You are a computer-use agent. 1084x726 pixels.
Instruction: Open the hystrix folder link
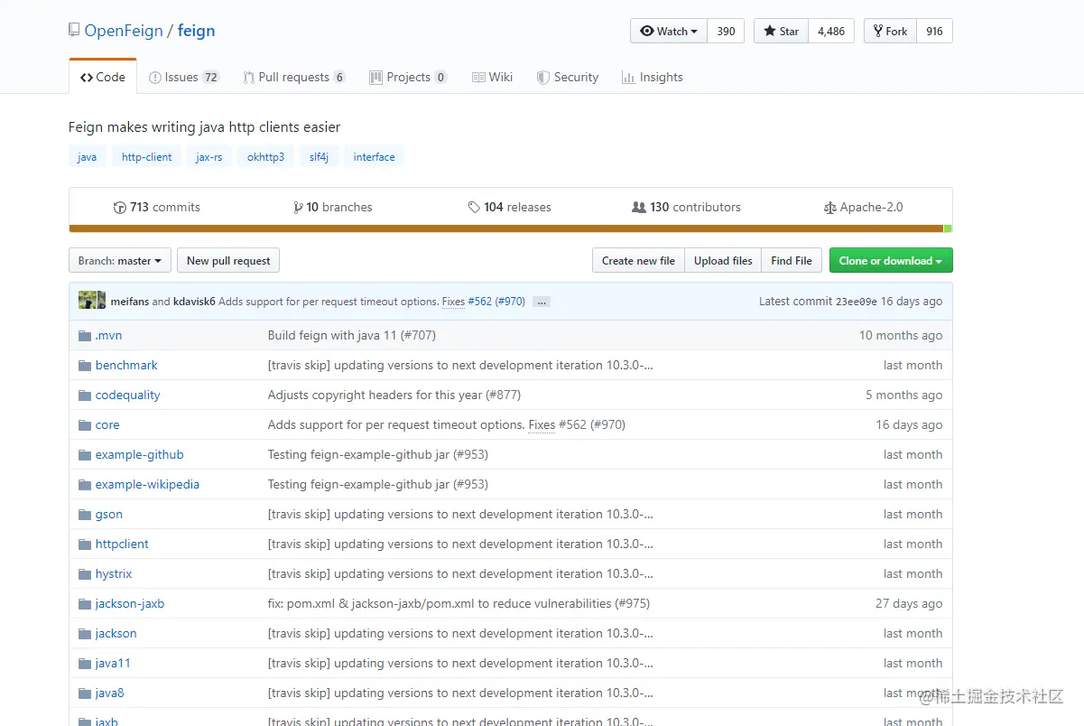point(114,573)
